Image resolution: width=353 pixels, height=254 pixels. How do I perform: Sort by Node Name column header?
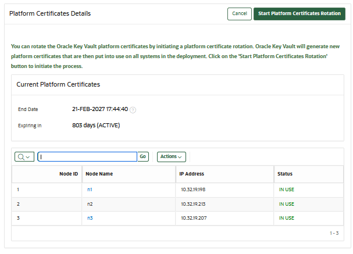click(99, 174)
